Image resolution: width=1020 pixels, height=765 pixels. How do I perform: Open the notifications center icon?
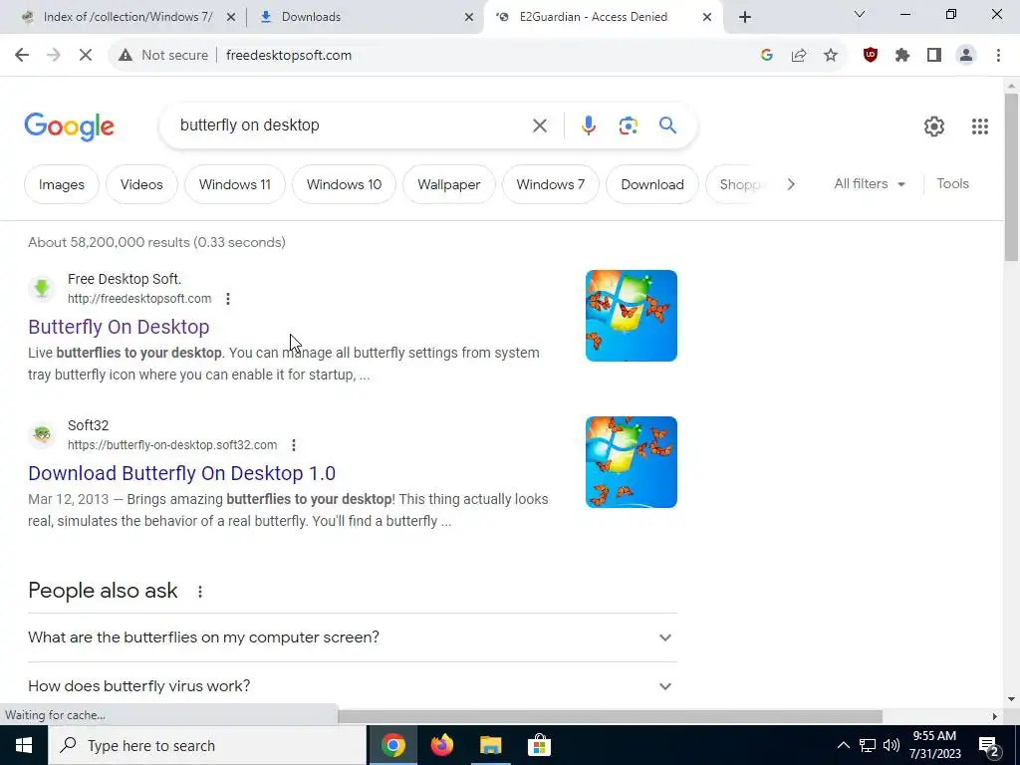(989, 746)
